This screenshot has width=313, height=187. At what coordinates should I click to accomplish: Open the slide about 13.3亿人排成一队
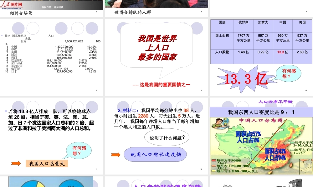52,136
